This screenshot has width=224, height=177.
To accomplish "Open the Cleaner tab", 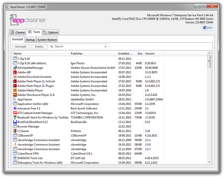I will click(x=18, y=32).
